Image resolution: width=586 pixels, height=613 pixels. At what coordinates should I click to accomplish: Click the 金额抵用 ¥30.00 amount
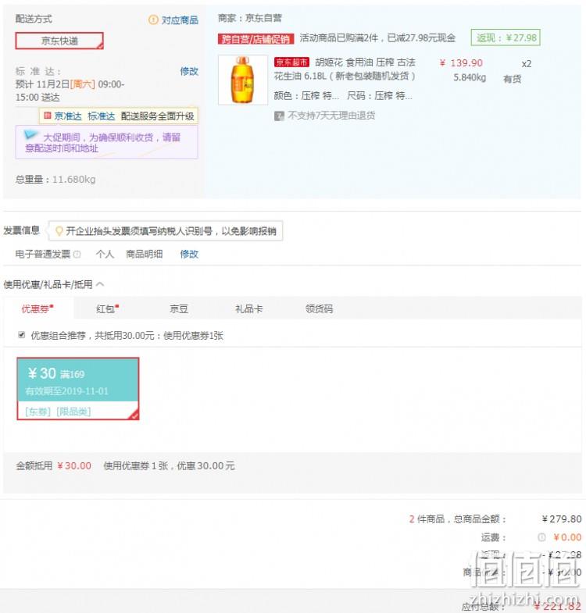click(x=74, y=466)
